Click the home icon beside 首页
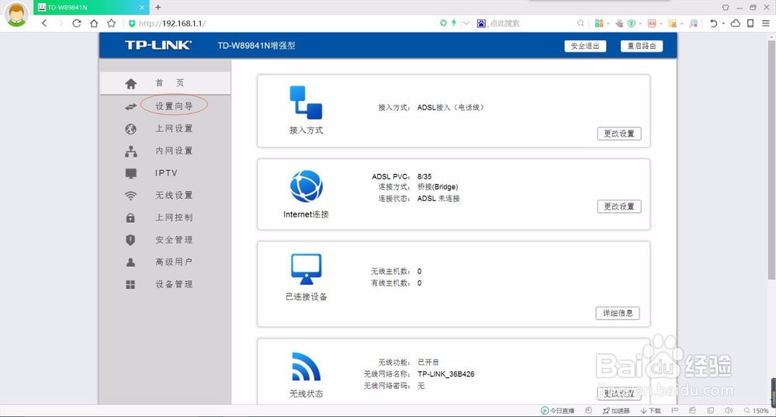The image size is (776, 417). point(130,84)
